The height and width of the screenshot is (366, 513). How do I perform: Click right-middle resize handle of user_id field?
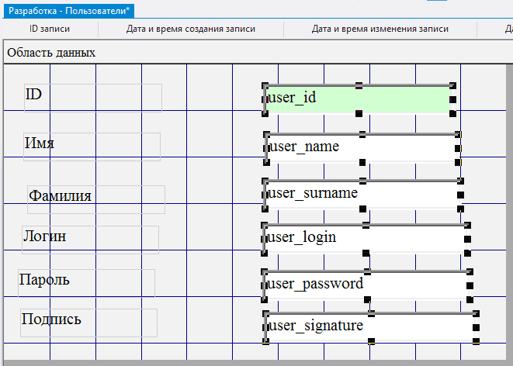click(x=452, y=99)
